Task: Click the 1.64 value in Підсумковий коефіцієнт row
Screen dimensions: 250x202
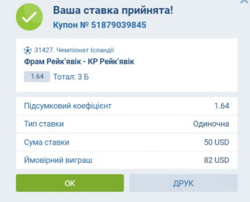Action: coord(221,106)
